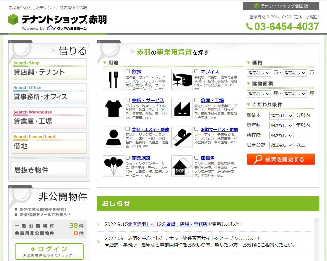Click the office desk icon
Screen dimensions: 327x261
182,80
